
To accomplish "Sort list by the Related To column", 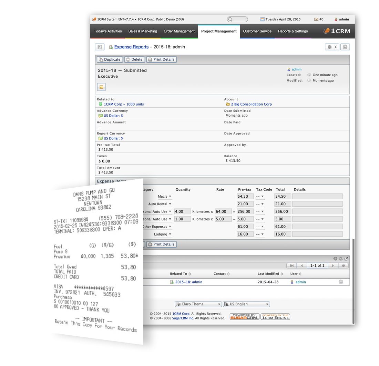I will tap(180, 274).
